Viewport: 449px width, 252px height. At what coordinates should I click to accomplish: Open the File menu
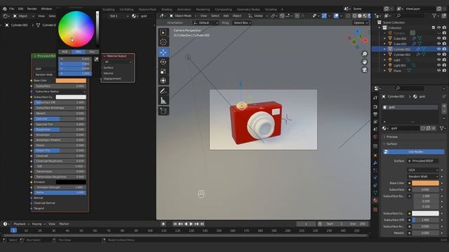[x=12, y=9]
